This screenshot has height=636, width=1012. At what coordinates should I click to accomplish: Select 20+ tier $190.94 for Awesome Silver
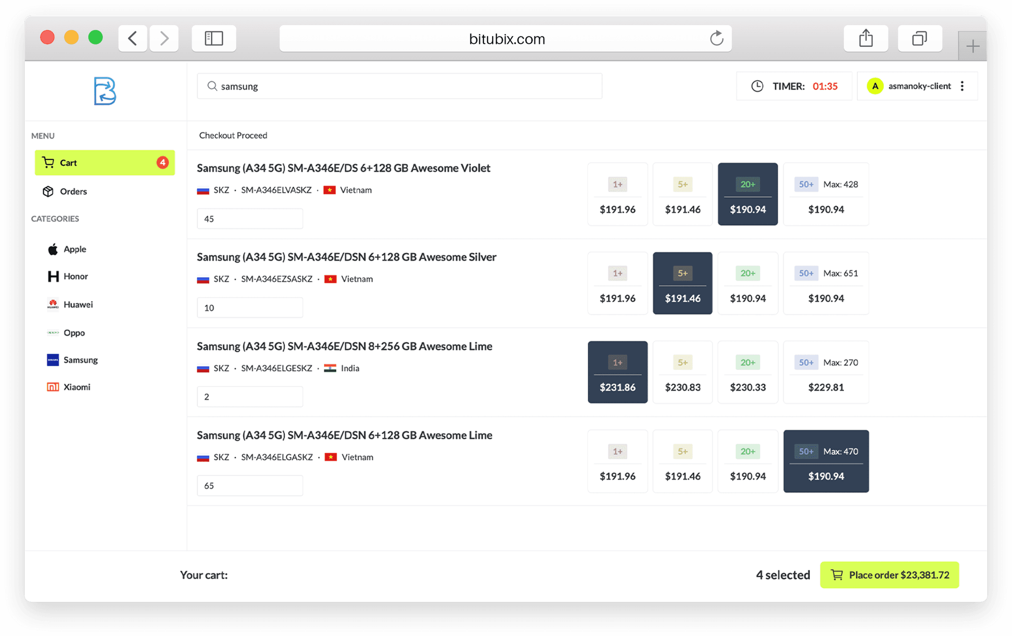click(x=748, y=283)
